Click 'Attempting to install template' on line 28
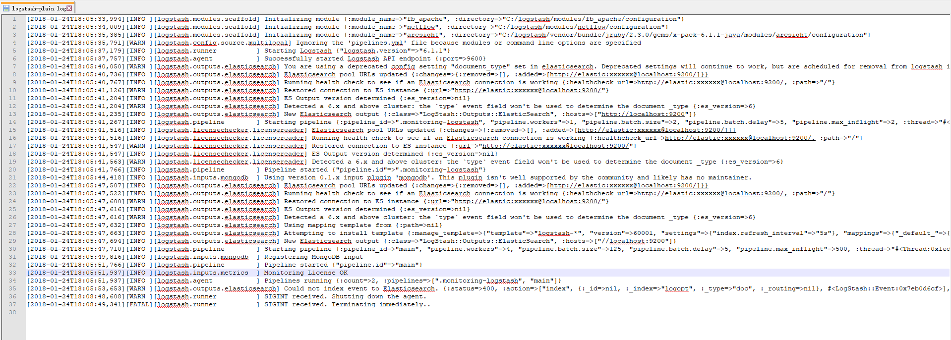Image resolution: width=951 pixels, height=340 pixels. point(343,233)
